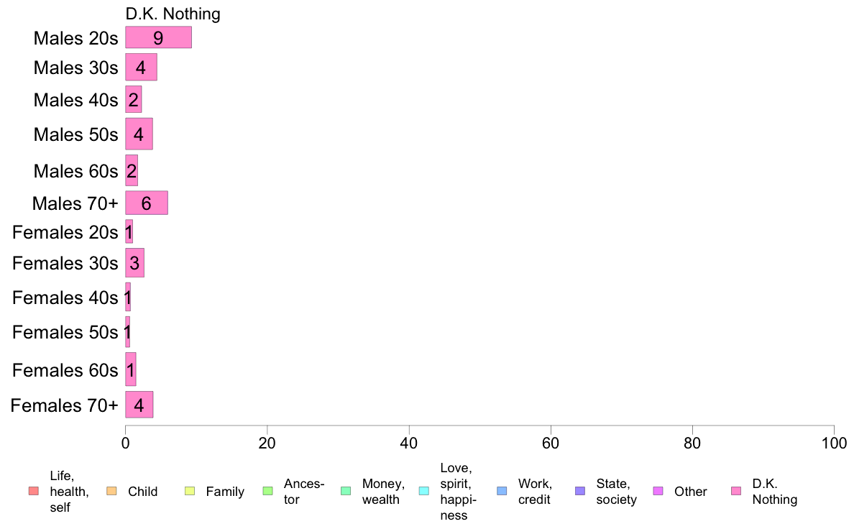The image size is (854, 529).
Task: Select the Family legend swatch
Action: pyautogui.click(x=189, y=492)
